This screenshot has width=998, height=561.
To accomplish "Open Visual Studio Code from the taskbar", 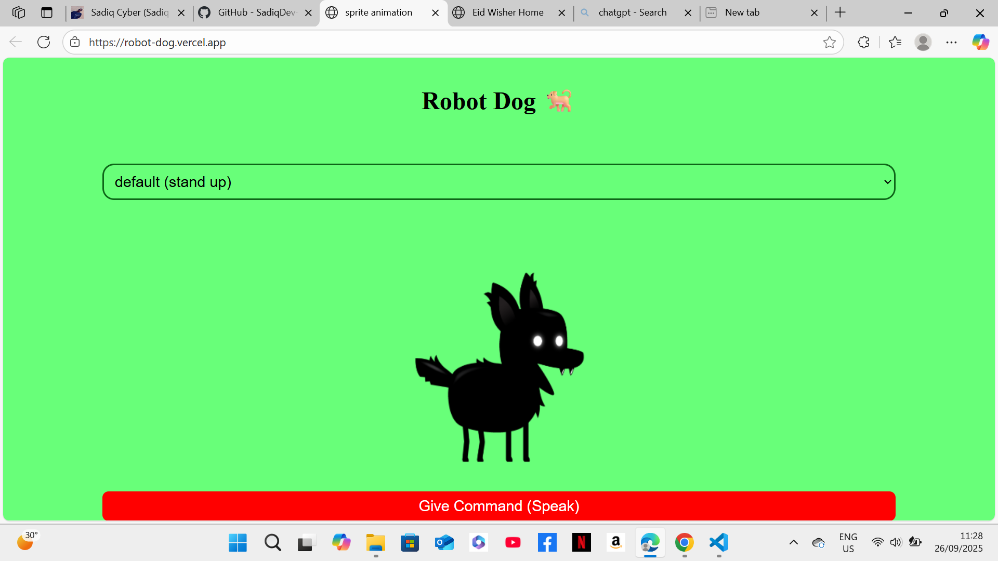I will pos(718,542).
